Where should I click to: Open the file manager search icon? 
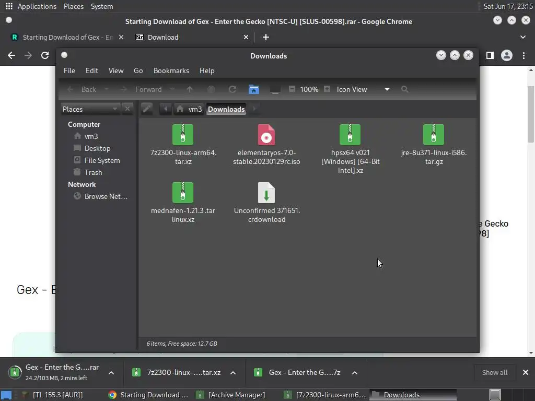pos(405,89)
